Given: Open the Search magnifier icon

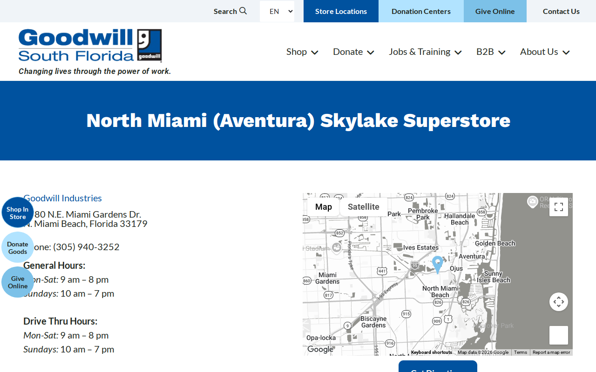Looking at the screenshot, I should tap(243, 11).
